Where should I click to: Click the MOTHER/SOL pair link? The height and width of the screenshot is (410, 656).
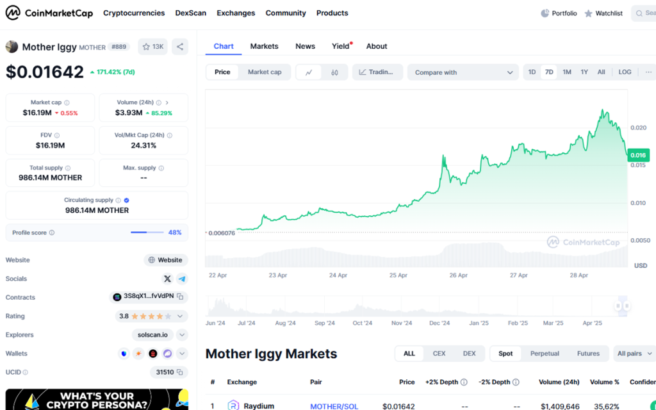pyautogui.click(x=334, y=406)
